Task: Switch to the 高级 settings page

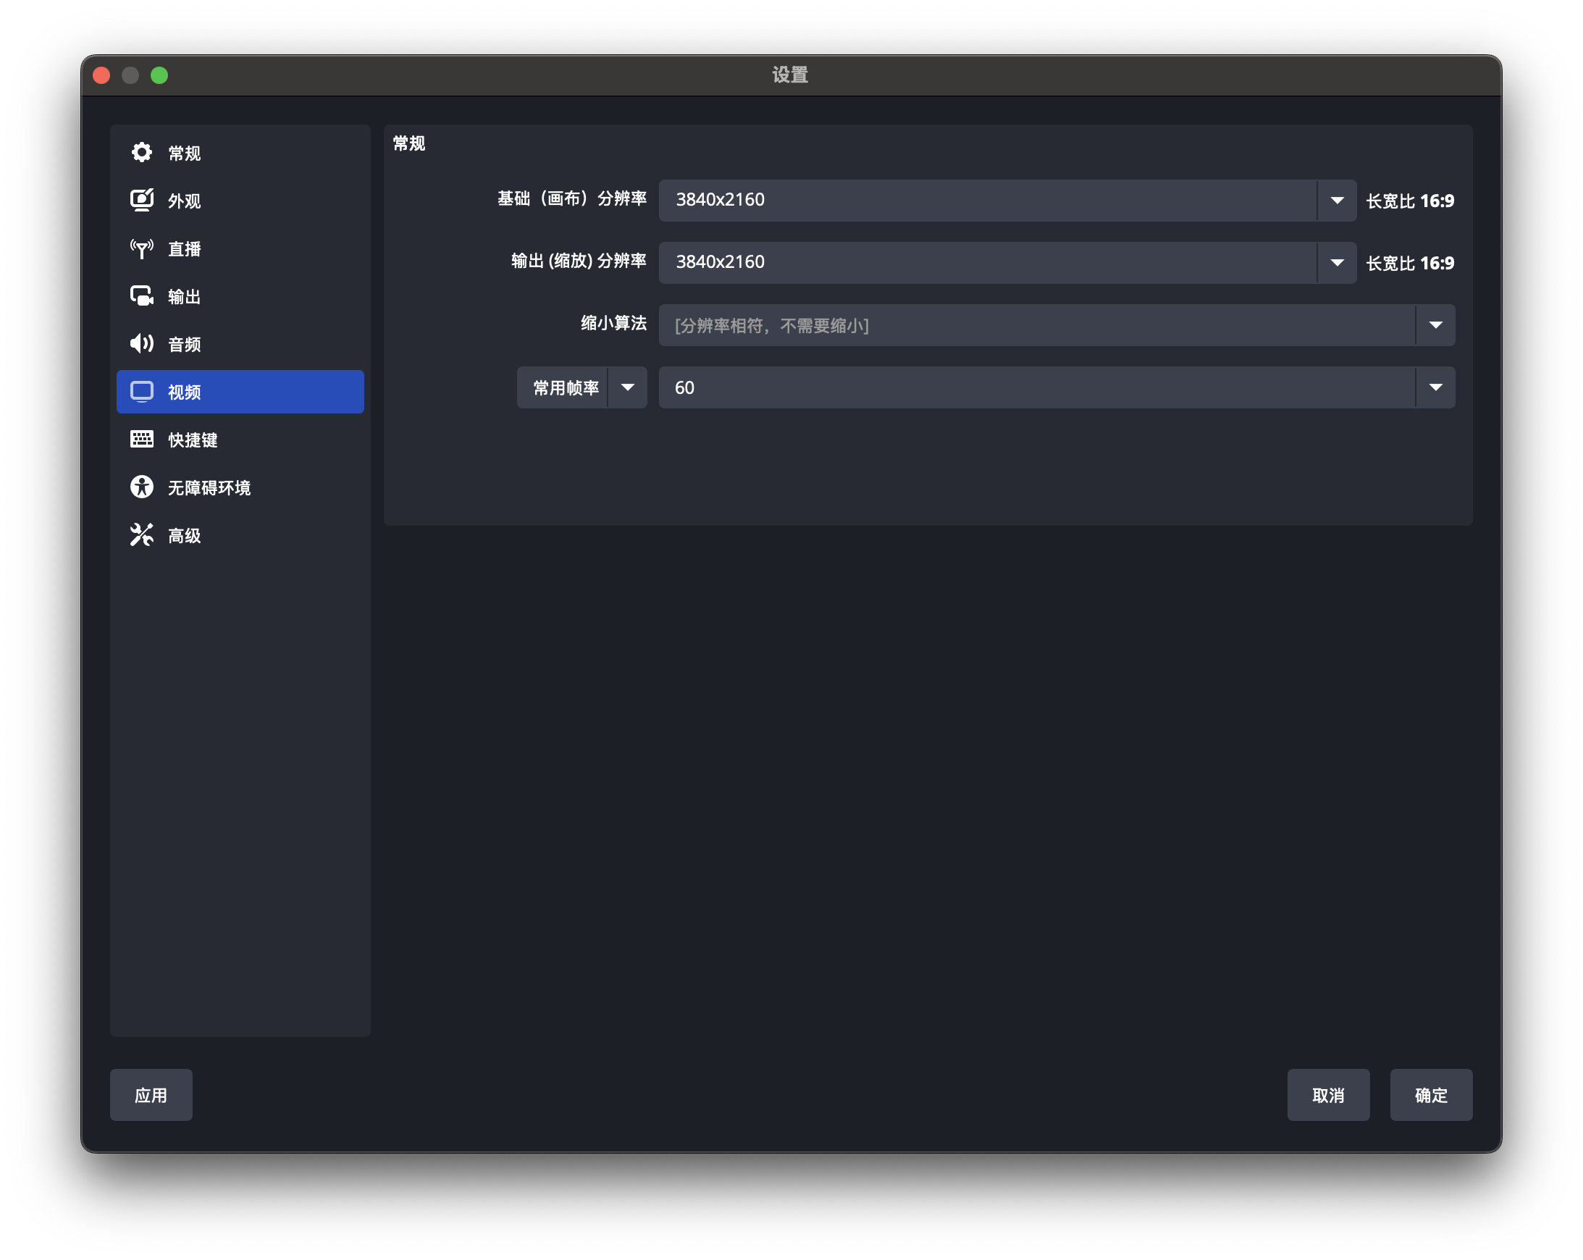Action: pyautogui.click(x=240, y=534)
